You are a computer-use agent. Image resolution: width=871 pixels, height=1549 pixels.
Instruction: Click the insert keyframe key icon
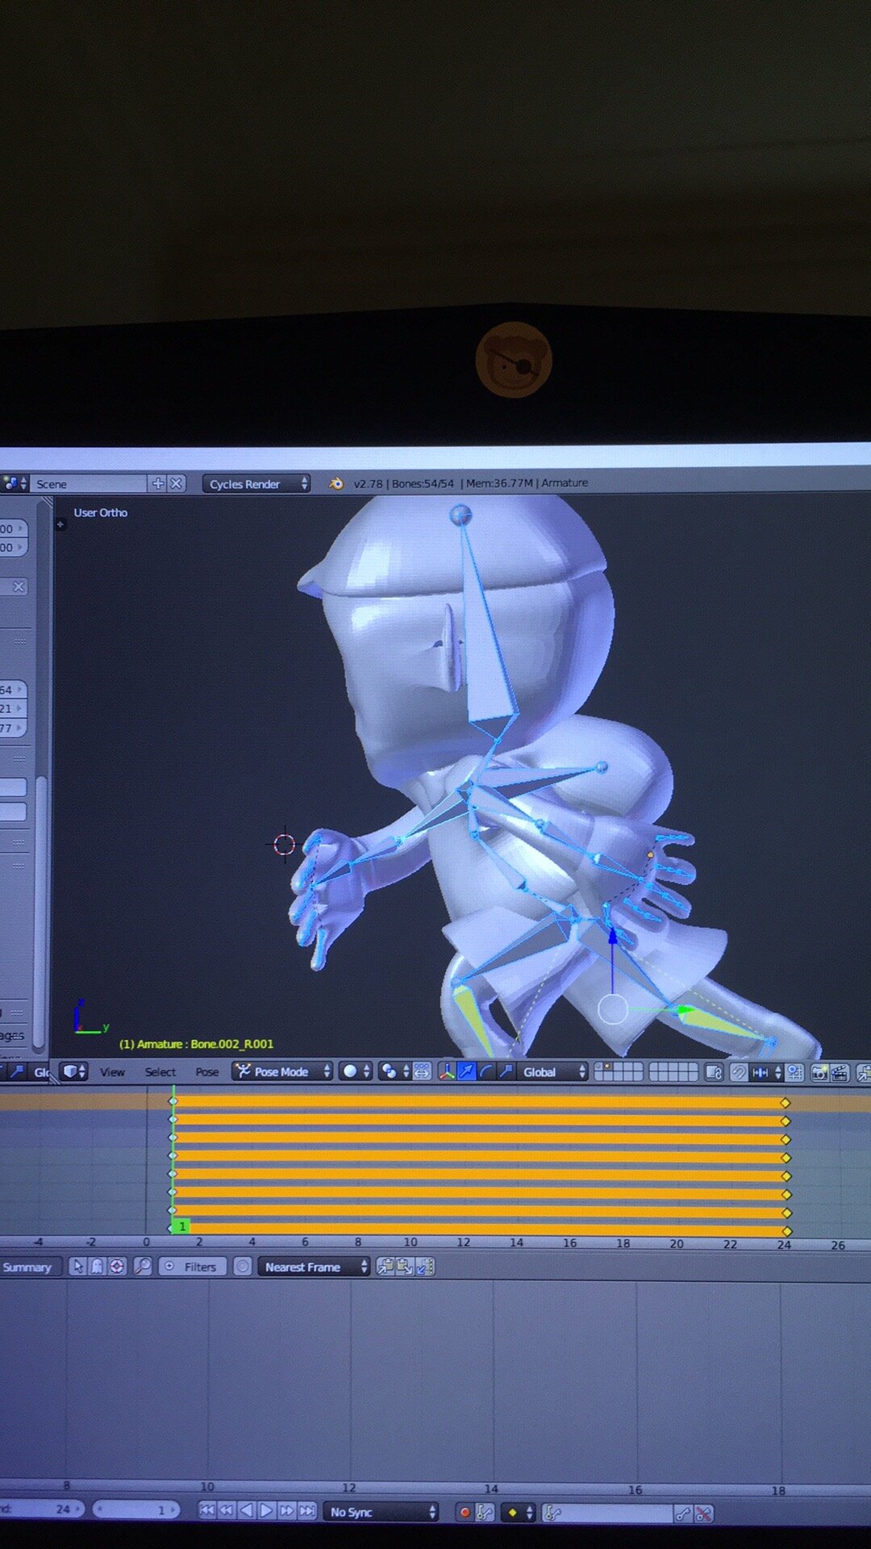[x=683, y=1514]
